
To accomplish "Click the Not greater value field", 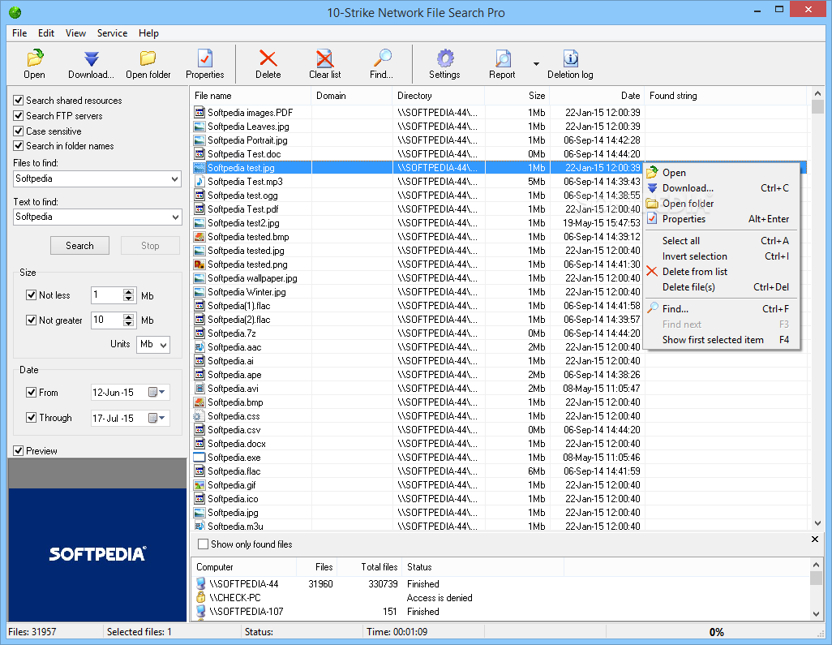I will 107,320.
